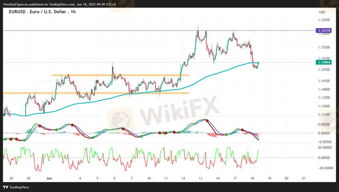Click the 19 date label on time axis
The width and height of the screenshot is (339, 192).
point(269,178)
